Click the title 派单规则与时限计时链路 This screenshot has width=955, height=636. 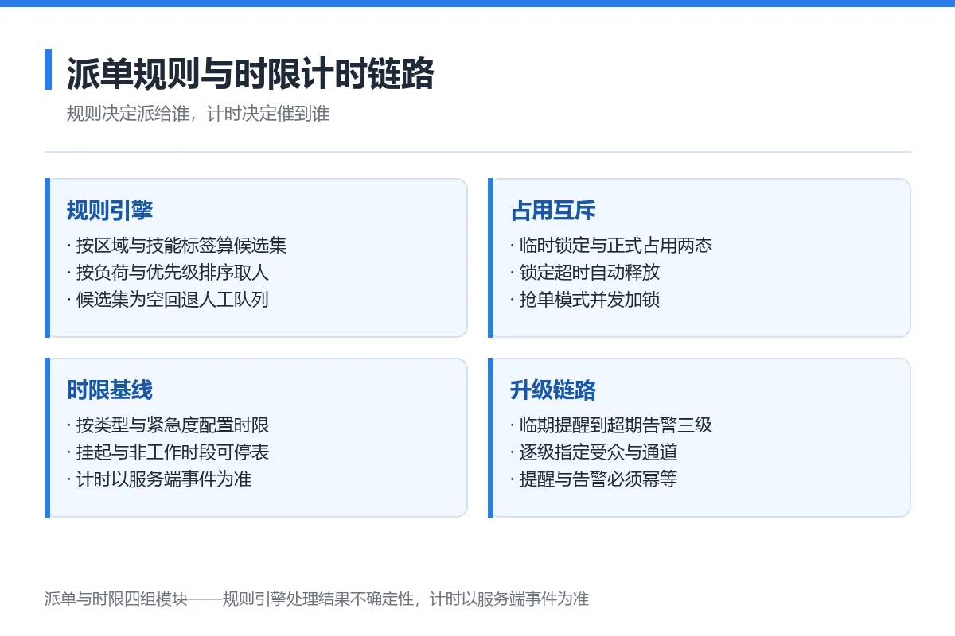(x=251, y=74)
